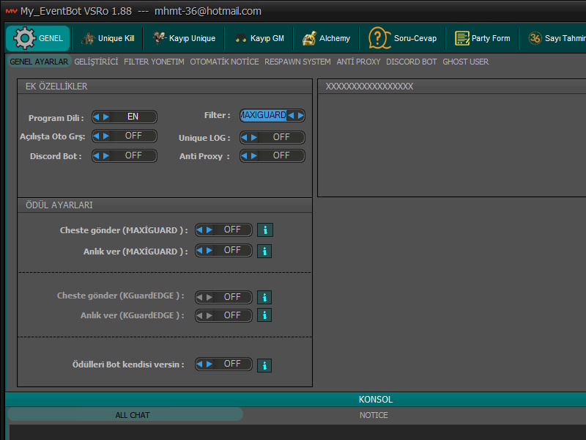Switch to GENEL AYARLAR sub-tab

[39, 62]
